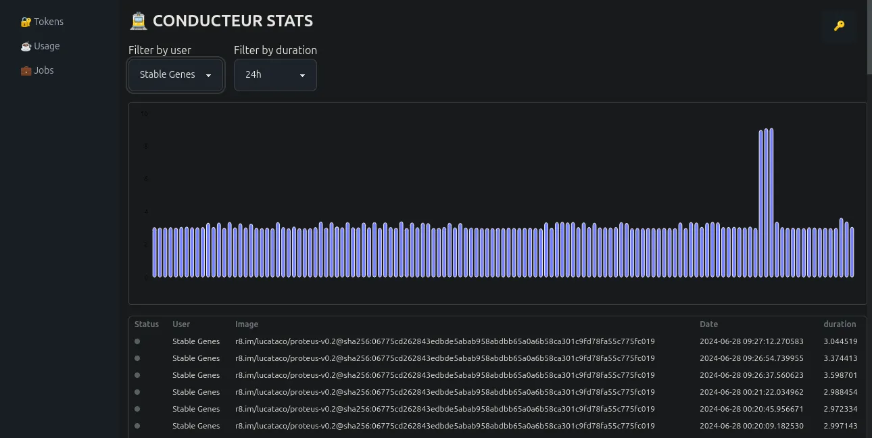The image size is (872, 438).
Task: Click the CONDUCTEUR STATS heading
Action: [x=233, y=21]
